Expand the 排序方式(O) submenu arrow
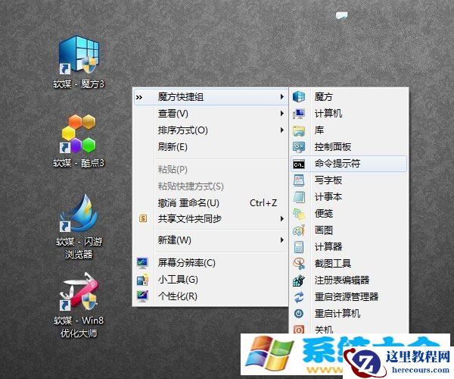 [281, 130]
